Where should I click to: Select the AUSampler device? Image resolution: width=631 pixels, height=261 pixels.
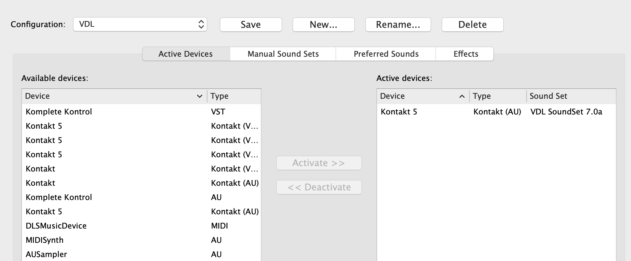click(x=142, y=254)
